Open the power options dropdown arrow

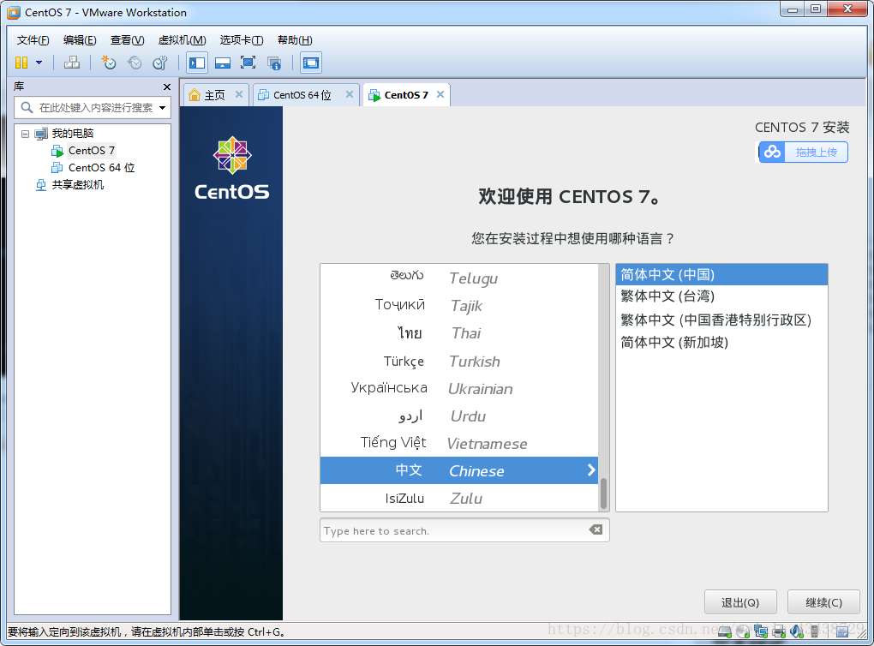(x=39, y=63)
